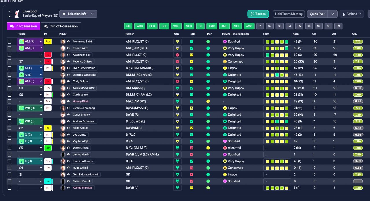The height and width of the screenshot is (201, 370).
Task: Open the S7 picked dropdown for Chiesa
Action: [30, 61]
